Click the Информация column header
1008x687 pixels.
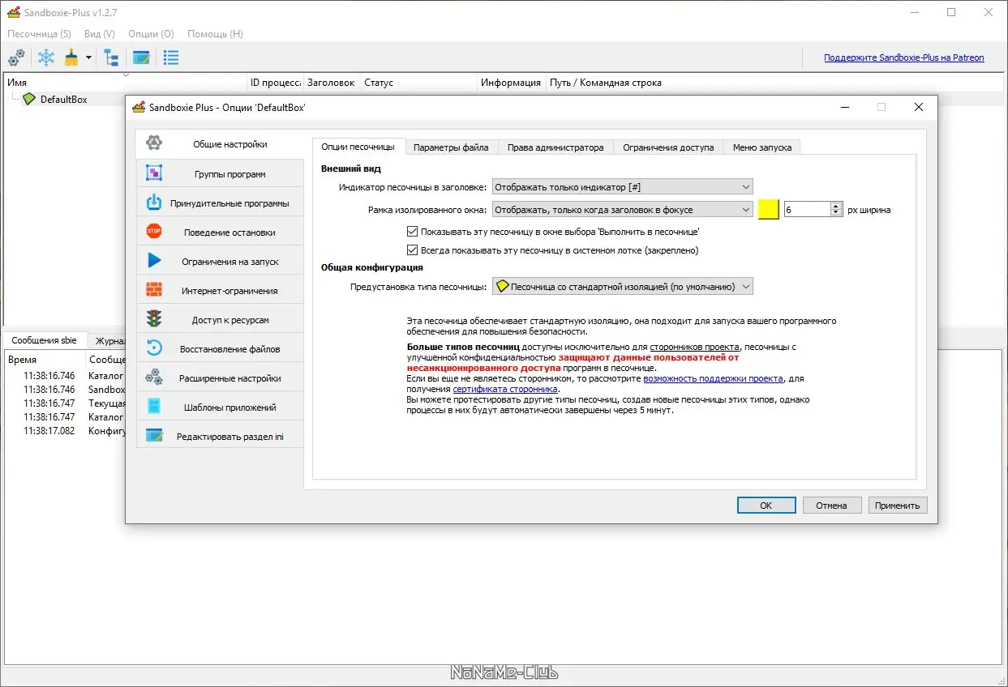point(511,83)
